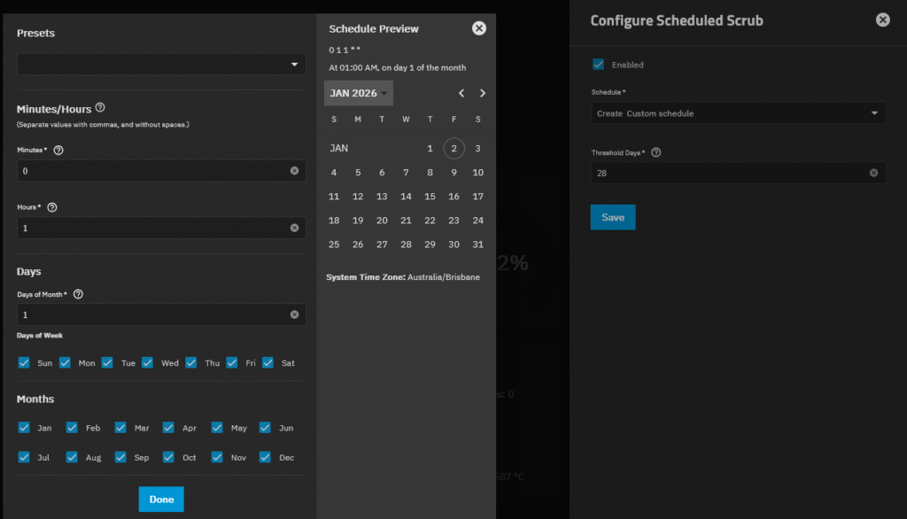Clear the Hours field using its clear icon
907x519 pixels.
[x=295, y=228]
